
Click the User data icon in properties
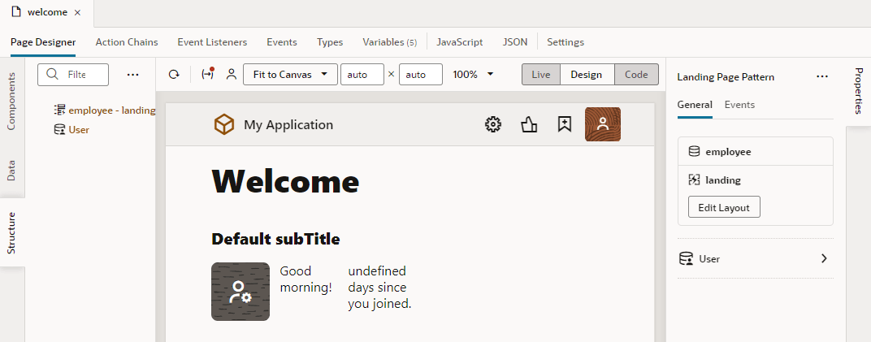click(686, 258)
